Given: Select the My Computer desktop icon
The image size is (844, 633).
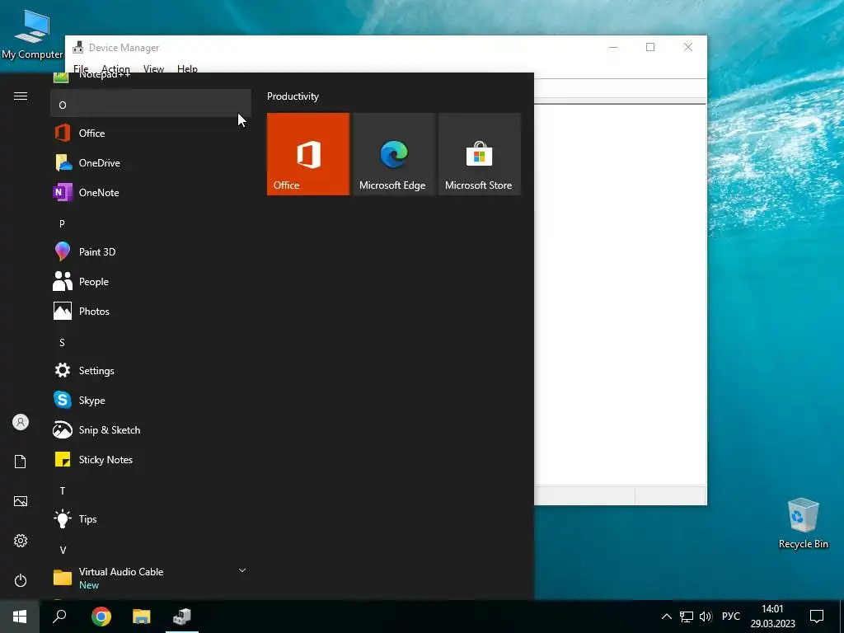Looking at the screenshot, I should coord(32,34).
